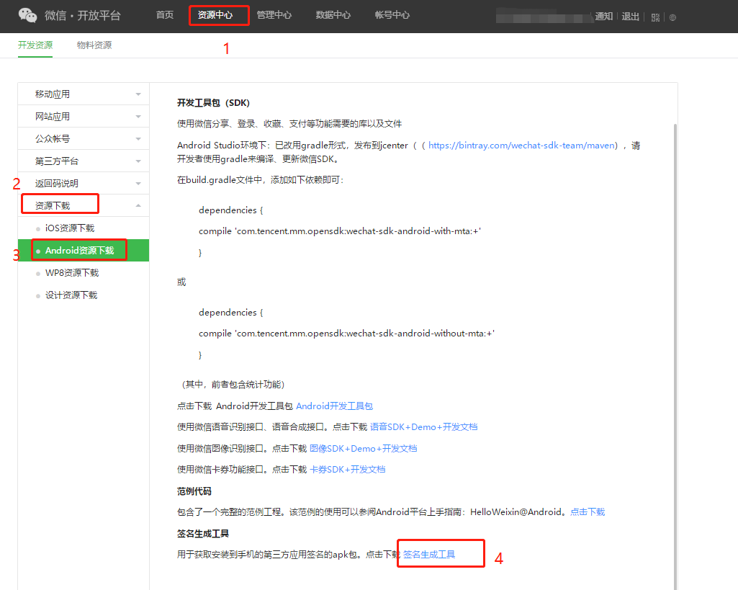Download 图像SDK+Demo+开发文档 link
The width and height of the screenshot is (738, 590).
pos(363,449)
